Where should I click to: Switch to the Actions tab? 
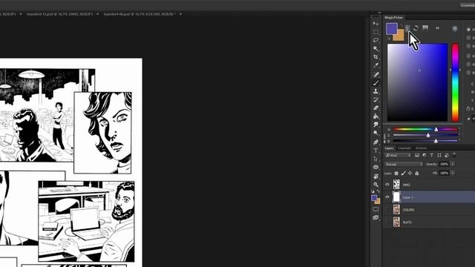(421, 148)
